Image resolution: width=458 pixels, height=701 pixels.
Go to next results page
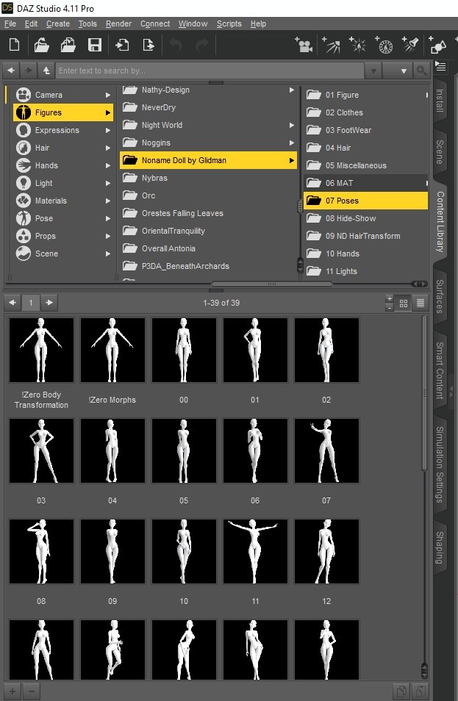tap(49, 303)
